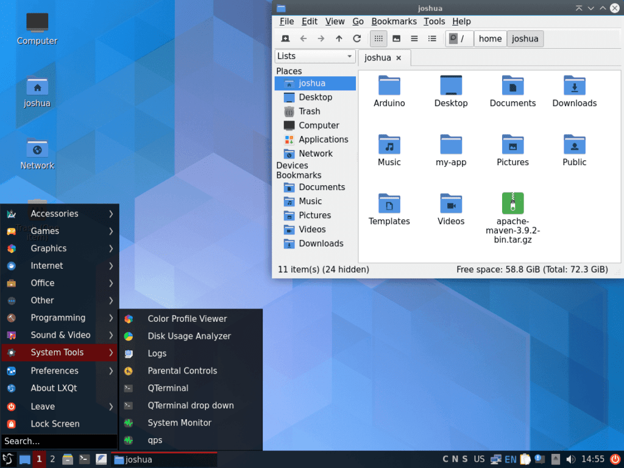The width and height of the screenshot is (624, 468).
Task: Toggle thumbnail view mode in the toolbar
Action: point(397,38)
